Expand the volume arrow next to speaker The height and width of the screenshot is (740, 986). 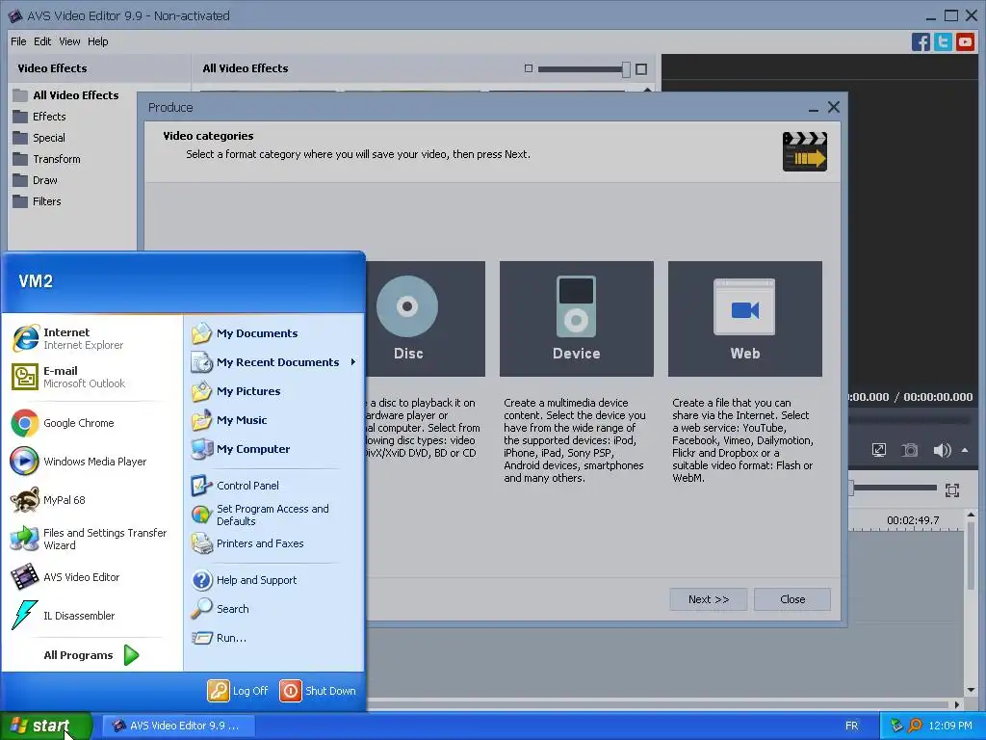click(965, 450)
